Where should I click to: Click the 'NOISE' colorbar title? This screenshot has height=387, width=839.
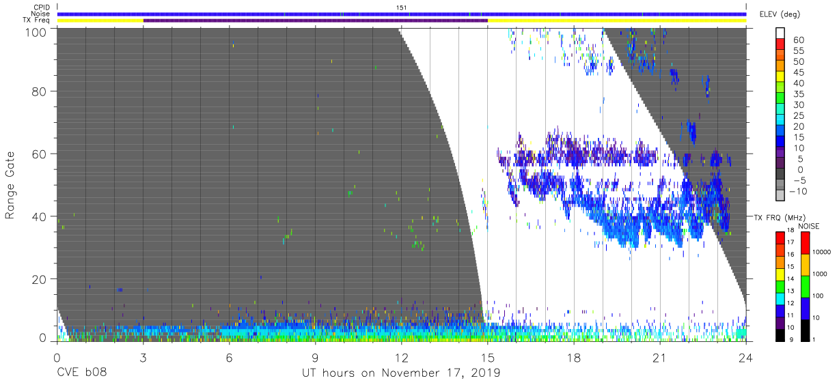(810, 226)
